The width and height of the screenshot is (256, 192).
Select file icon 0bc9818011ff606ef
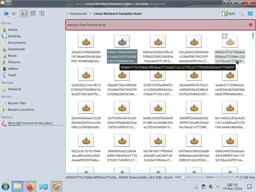pyautogui.click(x=158, y=140)
